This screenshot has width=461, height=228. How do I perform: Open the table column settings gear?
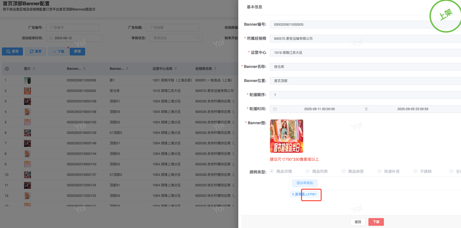click(x=7, y=69)
